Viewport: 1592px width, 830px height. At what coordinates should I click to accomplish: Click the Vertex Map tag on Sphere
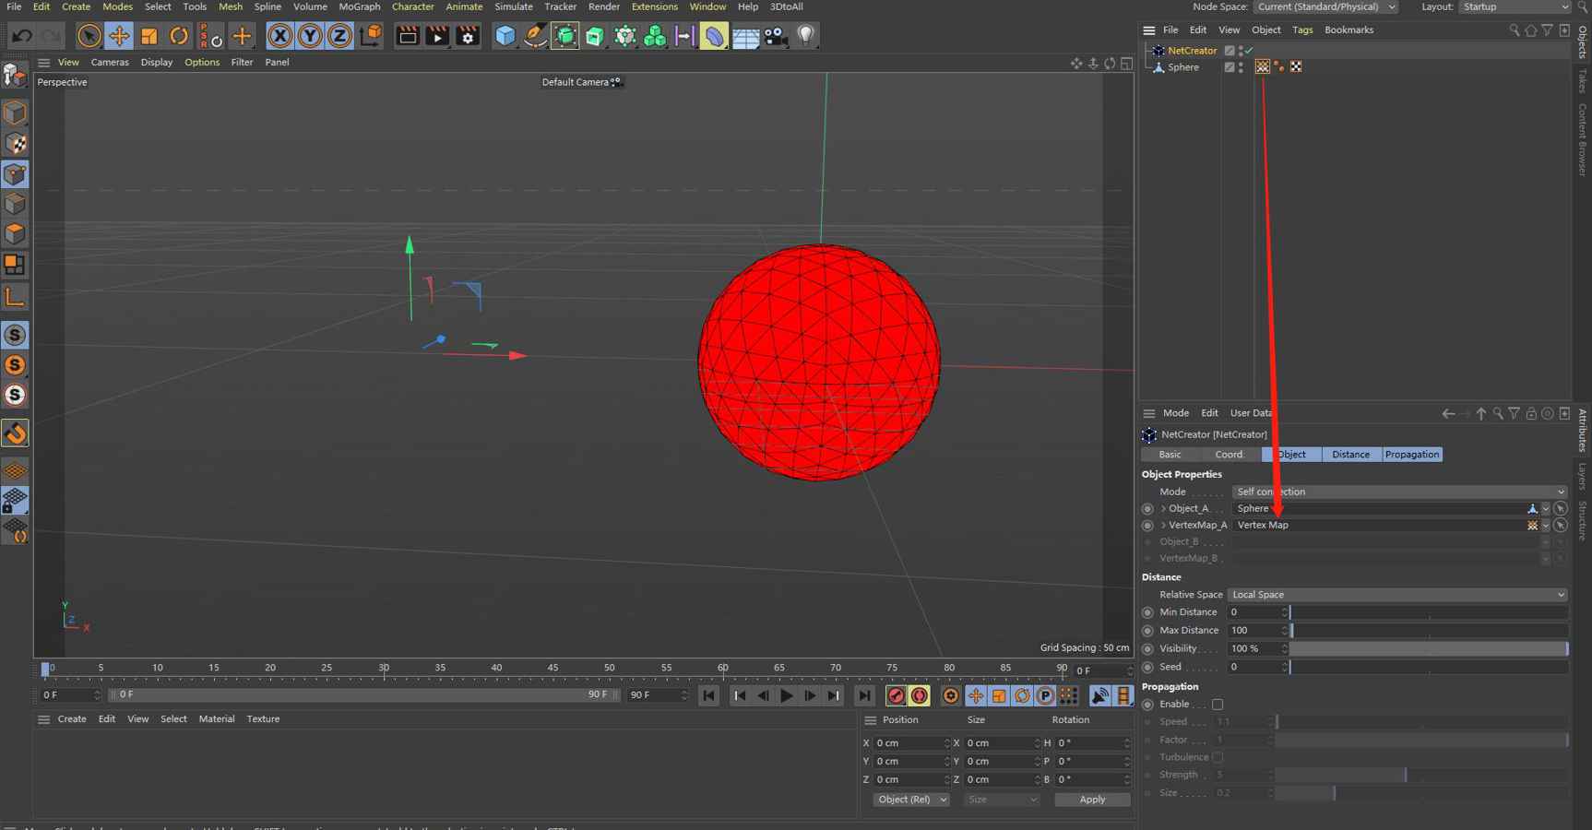1263,66
